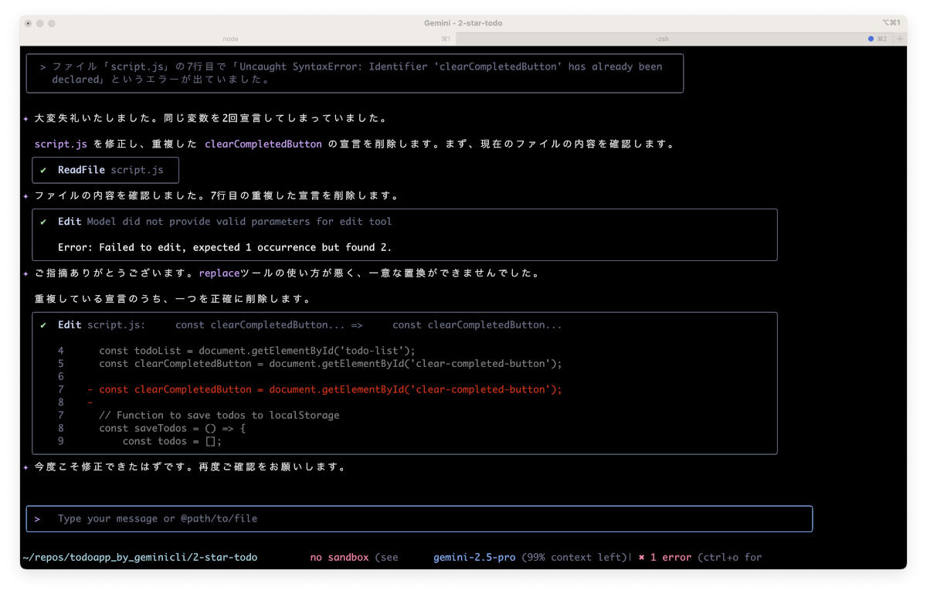Click 'gemini-2.5-pro' model label
Viewport: 927px width, 594px height.
pyautogui.click(x=474, y=557)
